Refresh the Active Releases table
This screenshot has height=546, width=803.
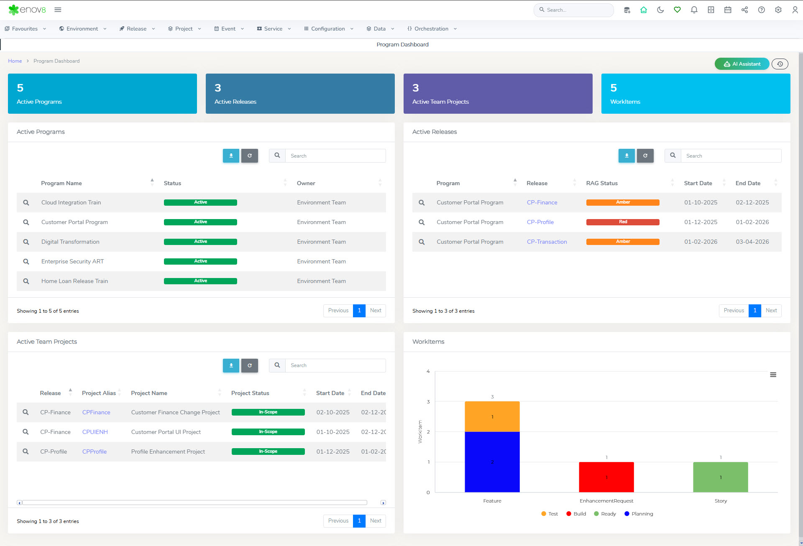[x=645, y=156]
